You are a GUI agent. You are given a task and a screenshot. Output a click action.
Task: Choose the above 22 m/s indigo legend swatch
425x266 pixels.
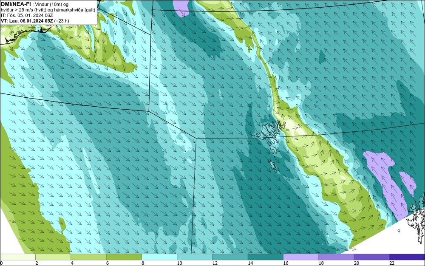click(407, 257)
